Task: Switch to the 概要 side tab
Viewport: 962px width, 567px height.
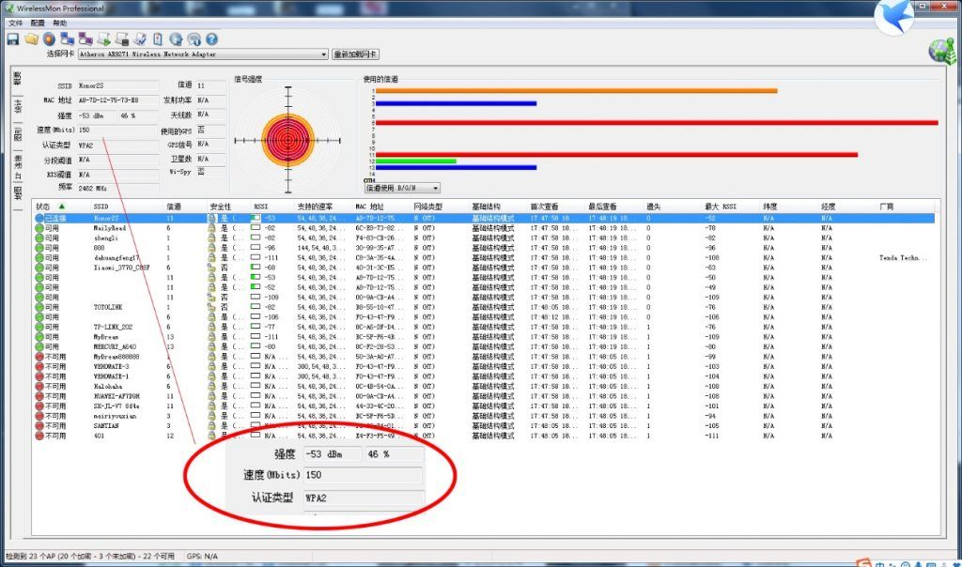Action: [x=18, y=79]
